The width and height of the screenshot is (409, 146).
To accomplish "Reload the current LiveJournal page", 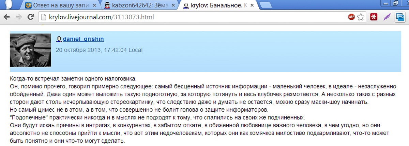I will [30, 17].
